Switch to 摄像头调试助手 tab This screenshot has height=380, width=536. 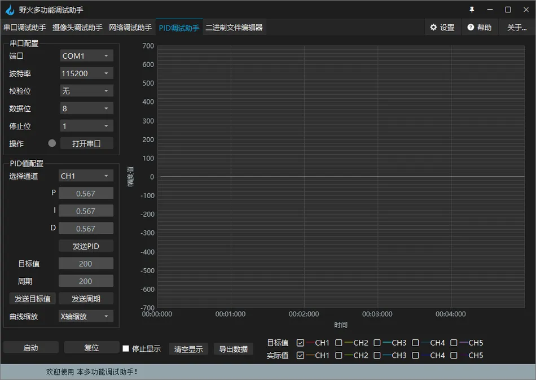(x=78, y=27)
